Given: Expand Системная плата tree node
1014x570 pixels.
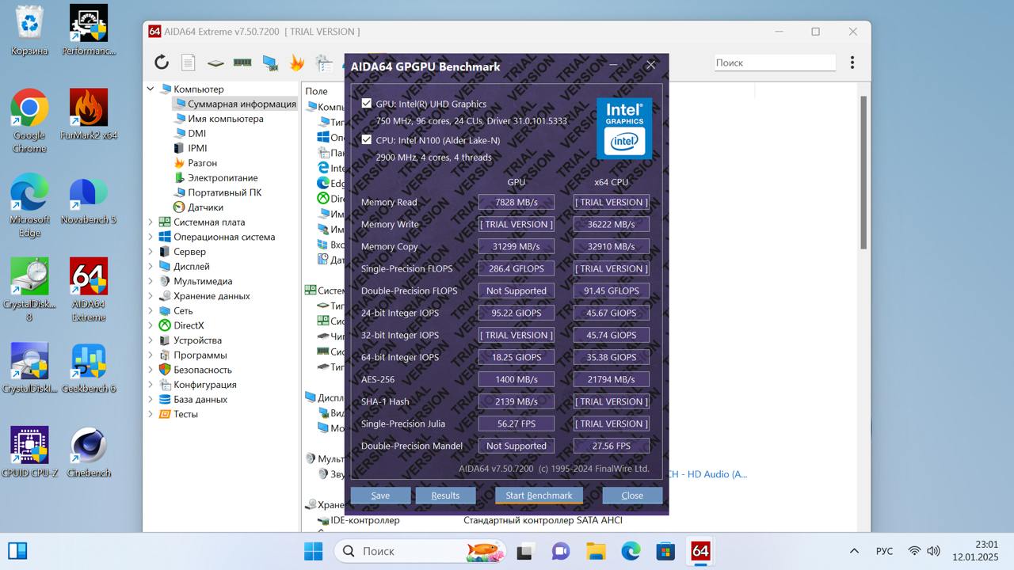Looking at the screenshot, I should (151, 222).
